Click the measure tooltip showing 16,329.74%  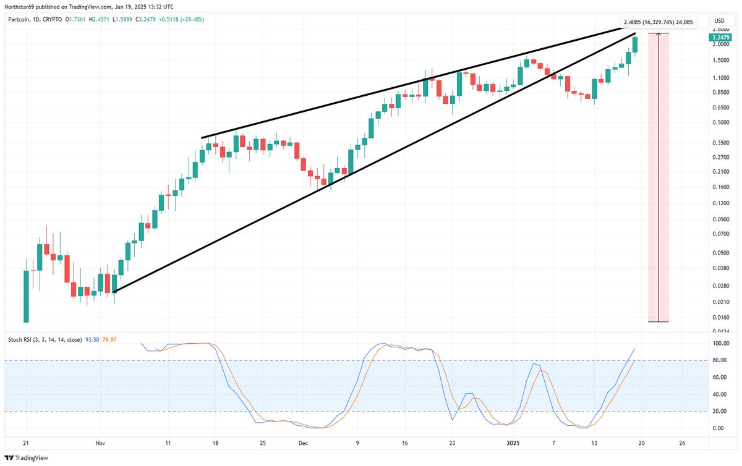(x=659, y=22)
